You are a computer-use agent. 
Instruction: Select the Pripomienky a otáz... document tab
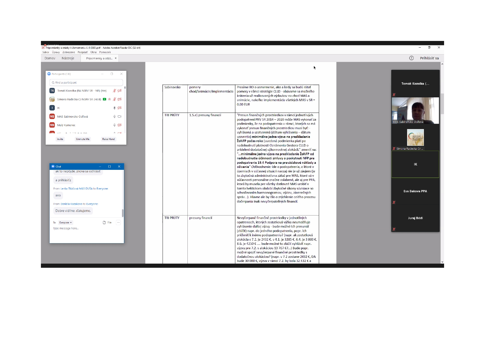(99, 58)
